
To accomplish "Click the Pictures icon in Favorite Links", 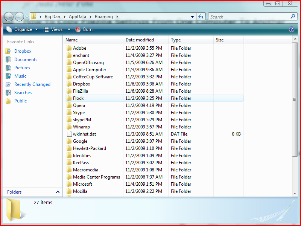I will click(8, 68).
